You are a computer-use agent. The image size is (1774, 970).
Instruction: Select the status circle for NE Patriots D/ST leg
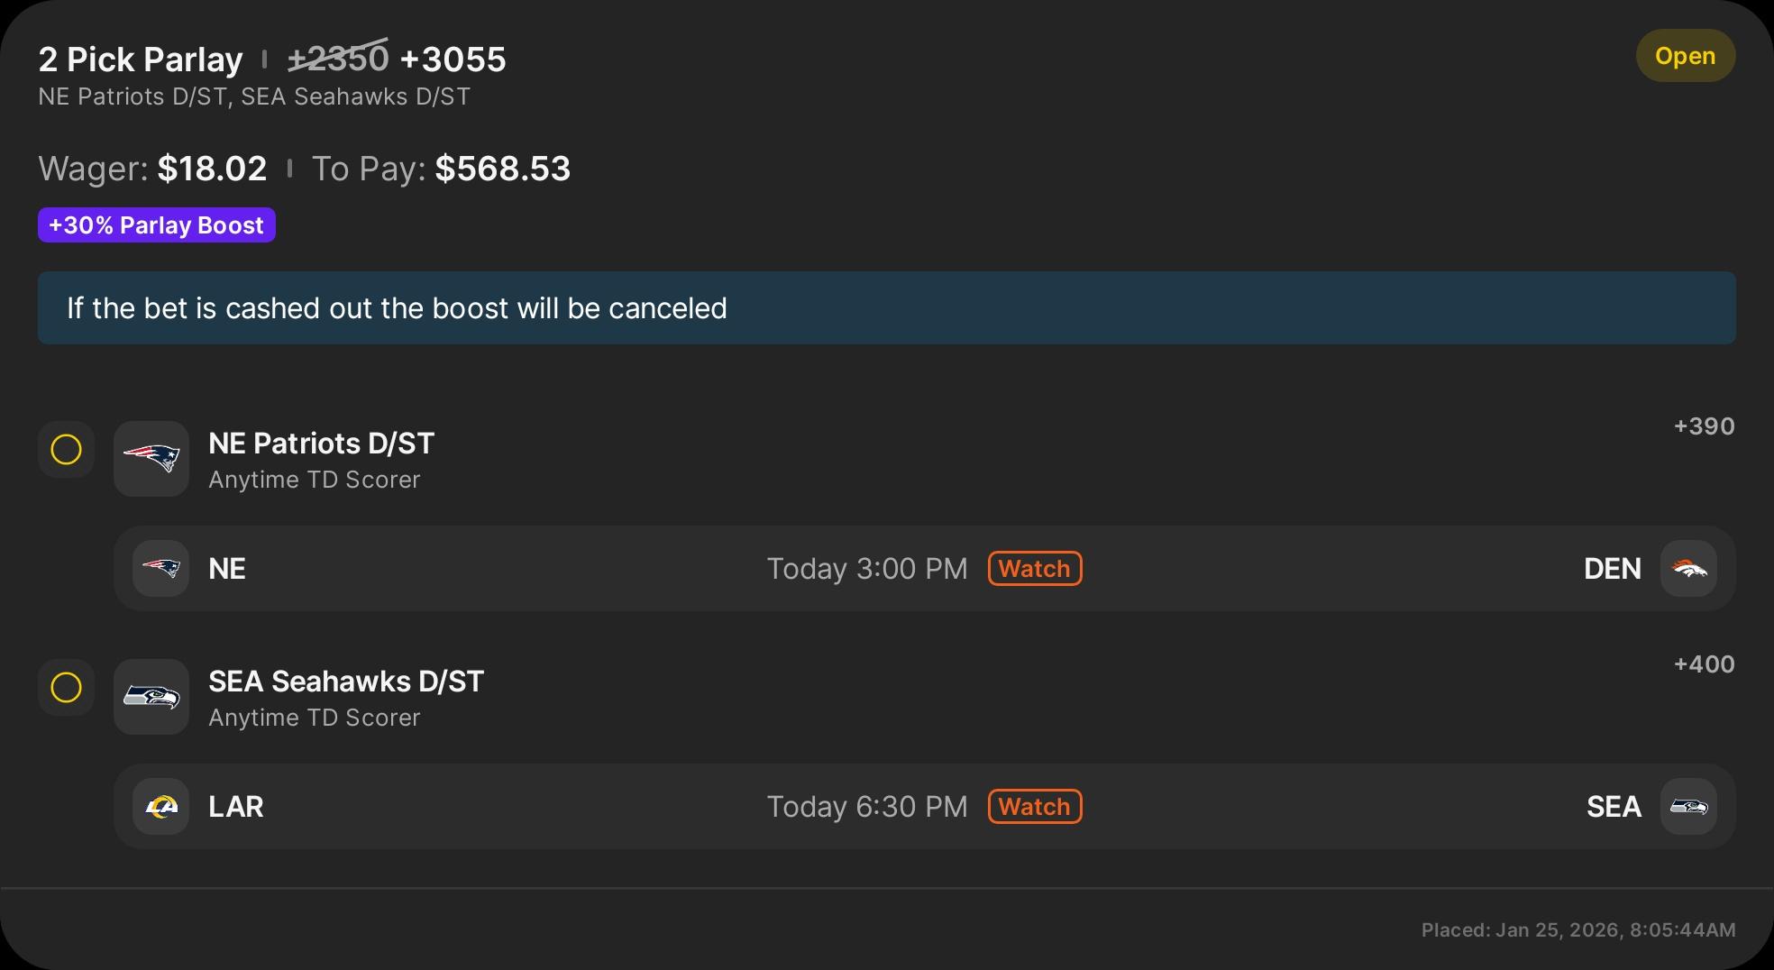66,449
